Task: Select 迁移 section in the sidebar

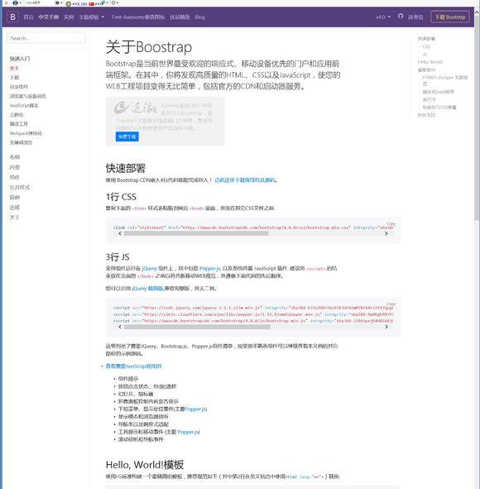Action: coord(15,207)
